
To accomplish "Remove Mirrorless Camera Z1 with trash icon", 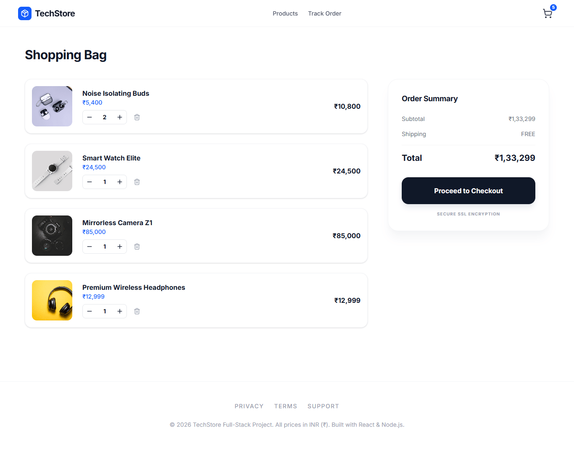I will (137, 247).
